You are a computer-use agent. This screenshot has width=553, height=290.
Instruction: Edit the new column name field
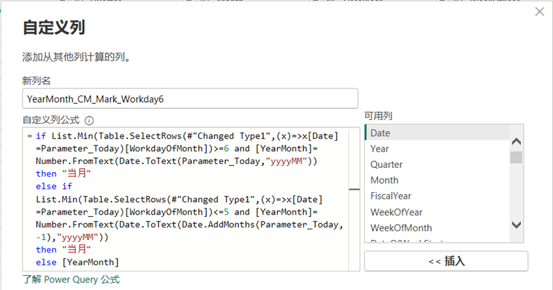(190, 99)
